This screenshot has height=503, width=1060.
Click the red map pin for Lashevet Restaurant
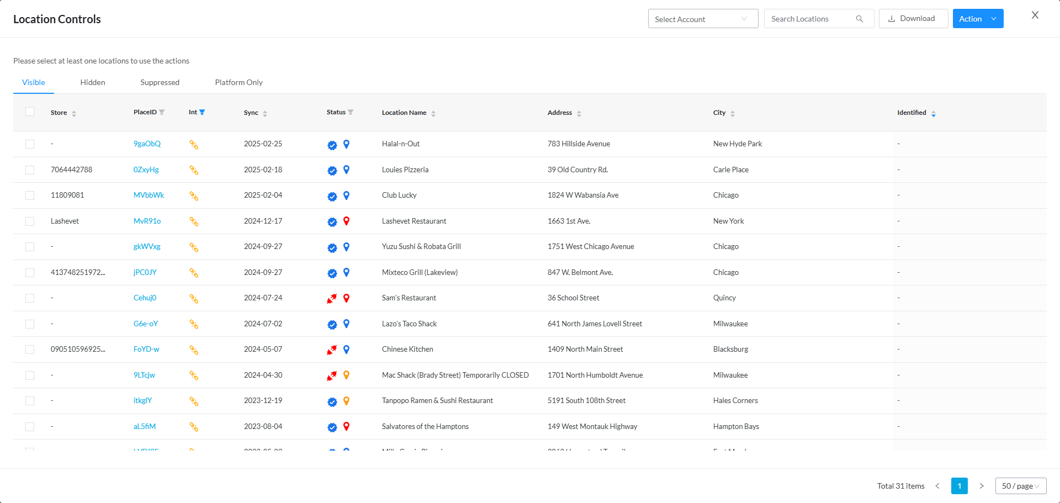click(x=347, y=222)
